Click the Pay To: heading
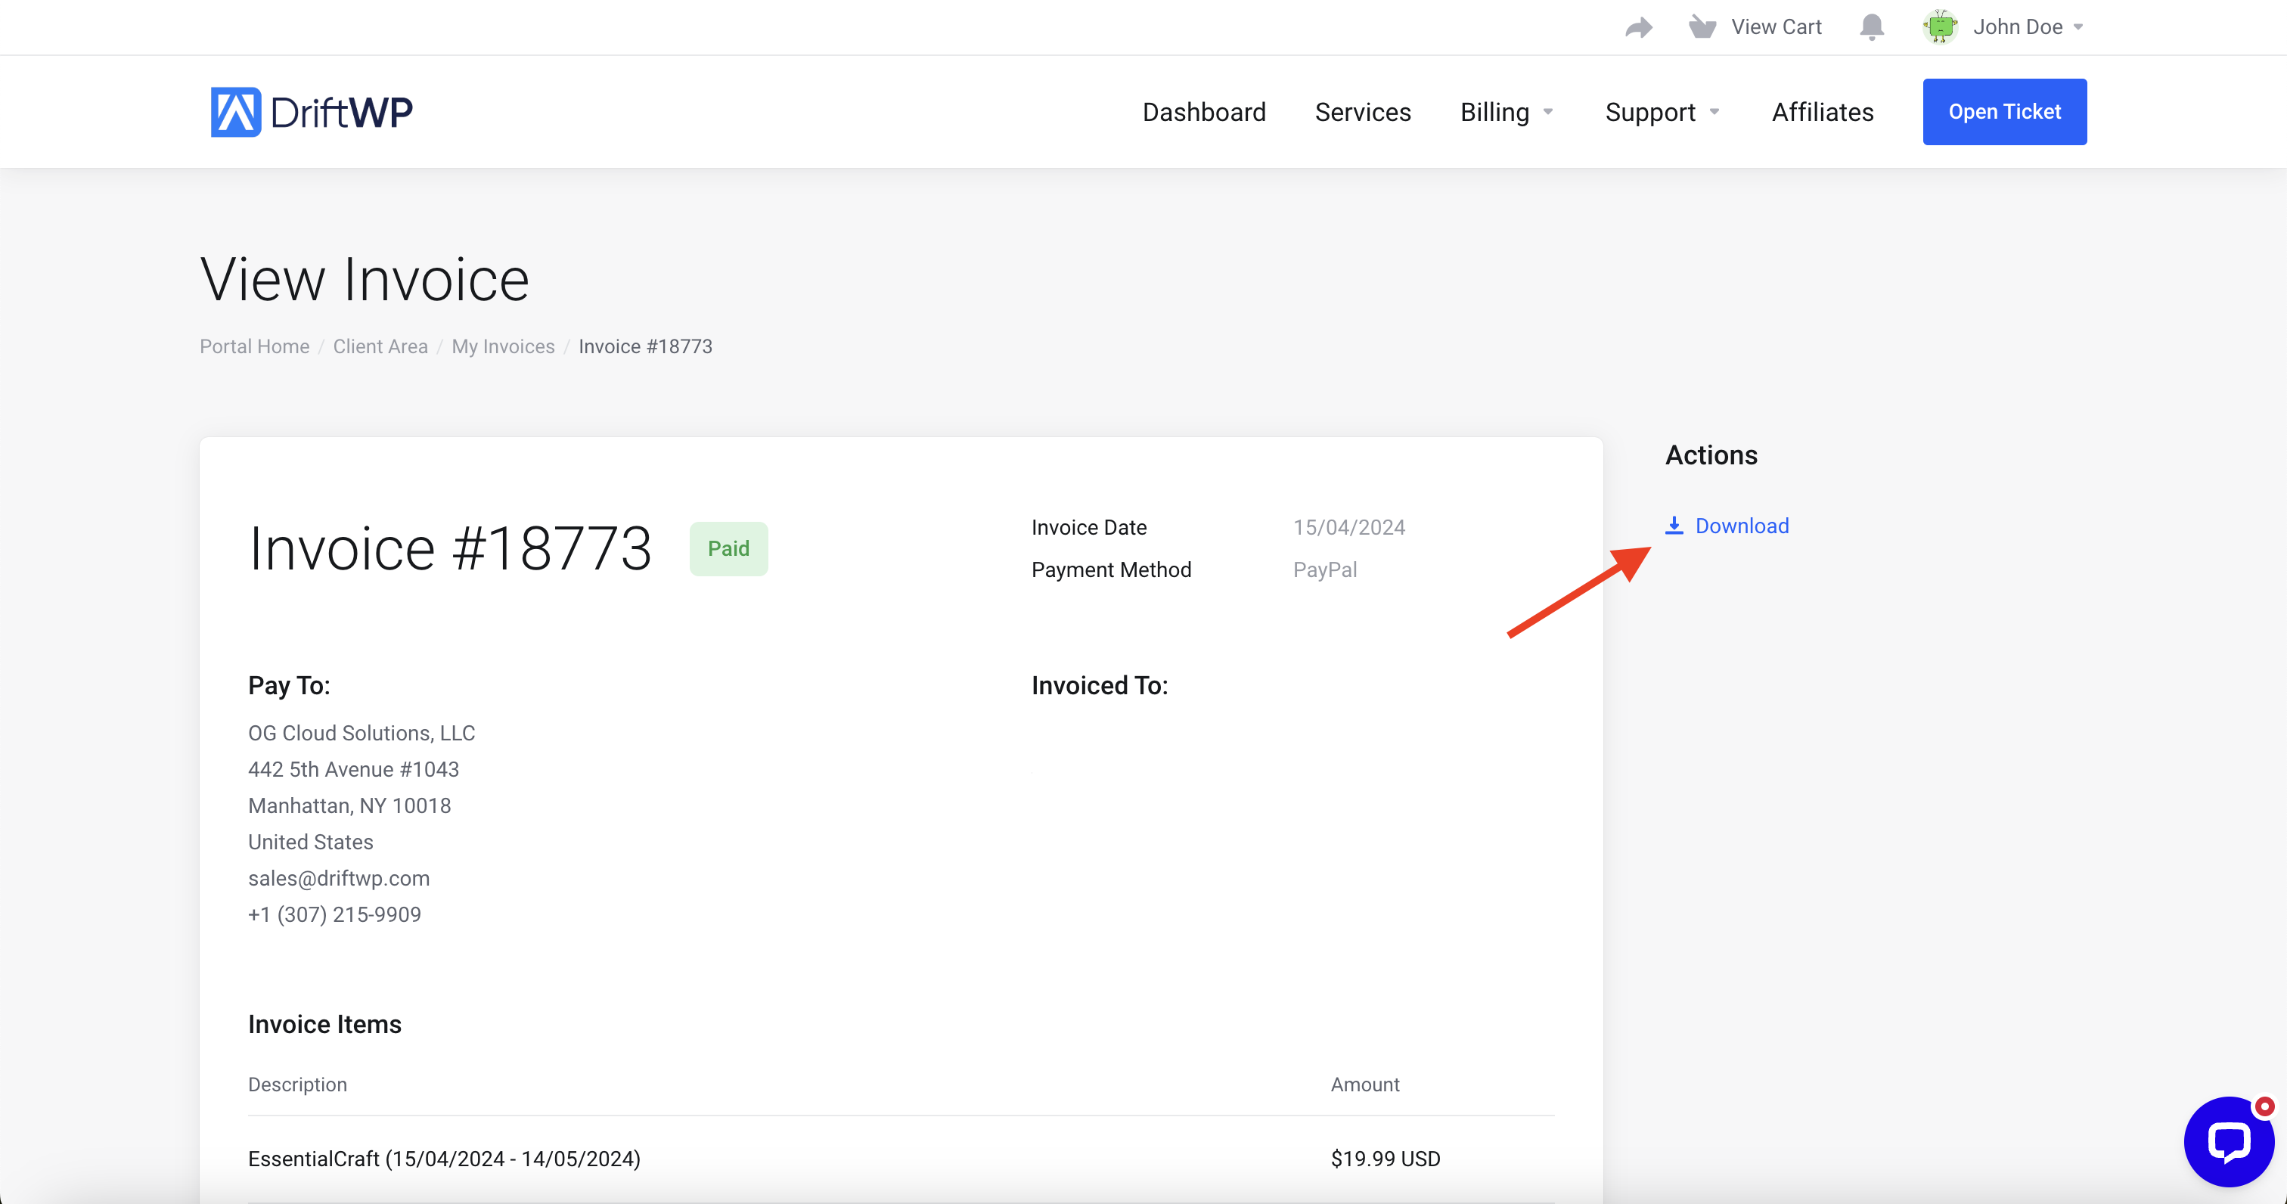Screen dimensions: 2287x1204 290,685
